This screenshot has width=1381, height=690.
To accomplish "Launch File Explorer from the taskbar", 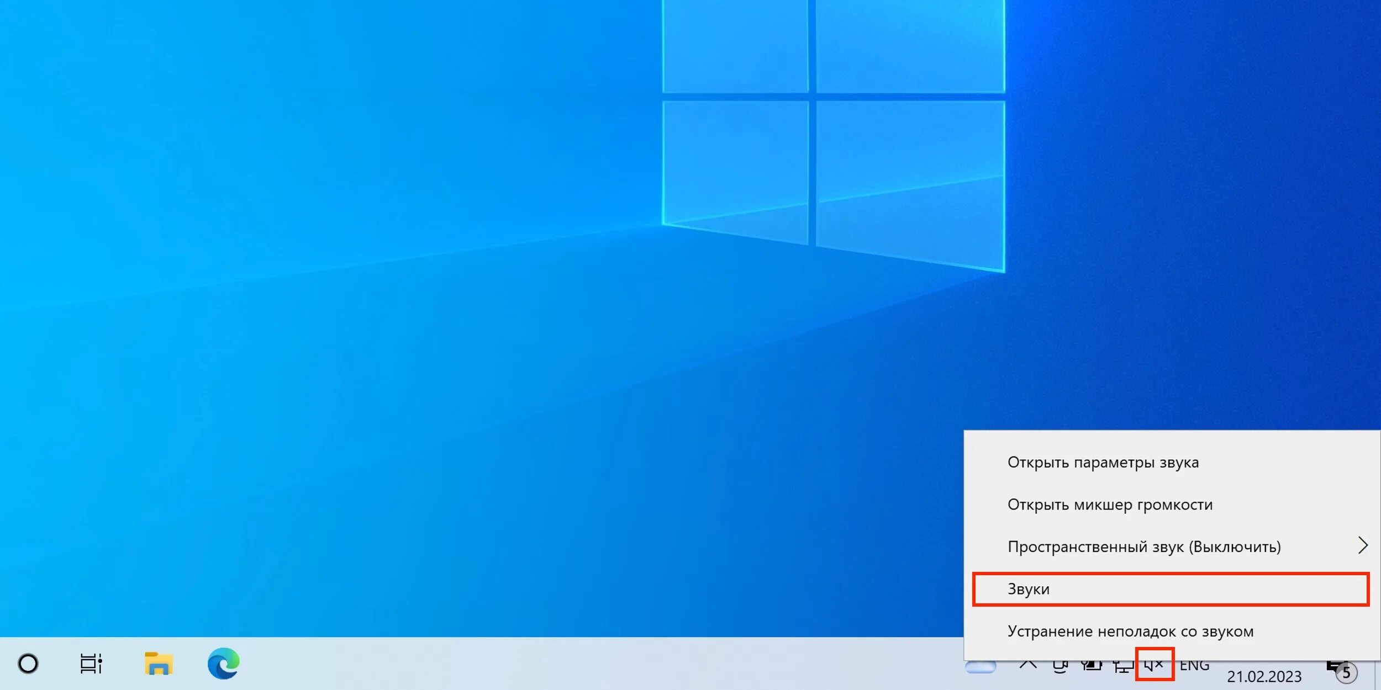I will coord(159,664).
